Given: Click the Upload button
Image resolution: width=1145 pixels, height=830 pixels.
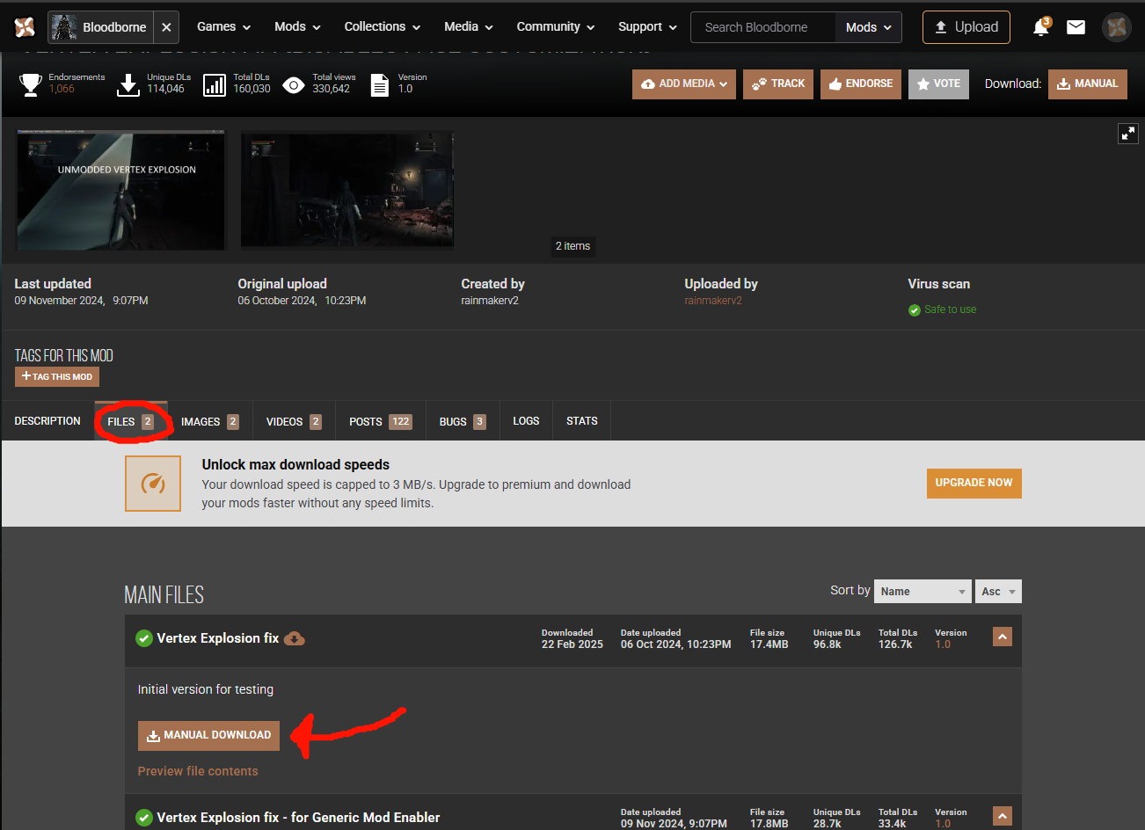Looking at the screenshot, I should point(966,27).
